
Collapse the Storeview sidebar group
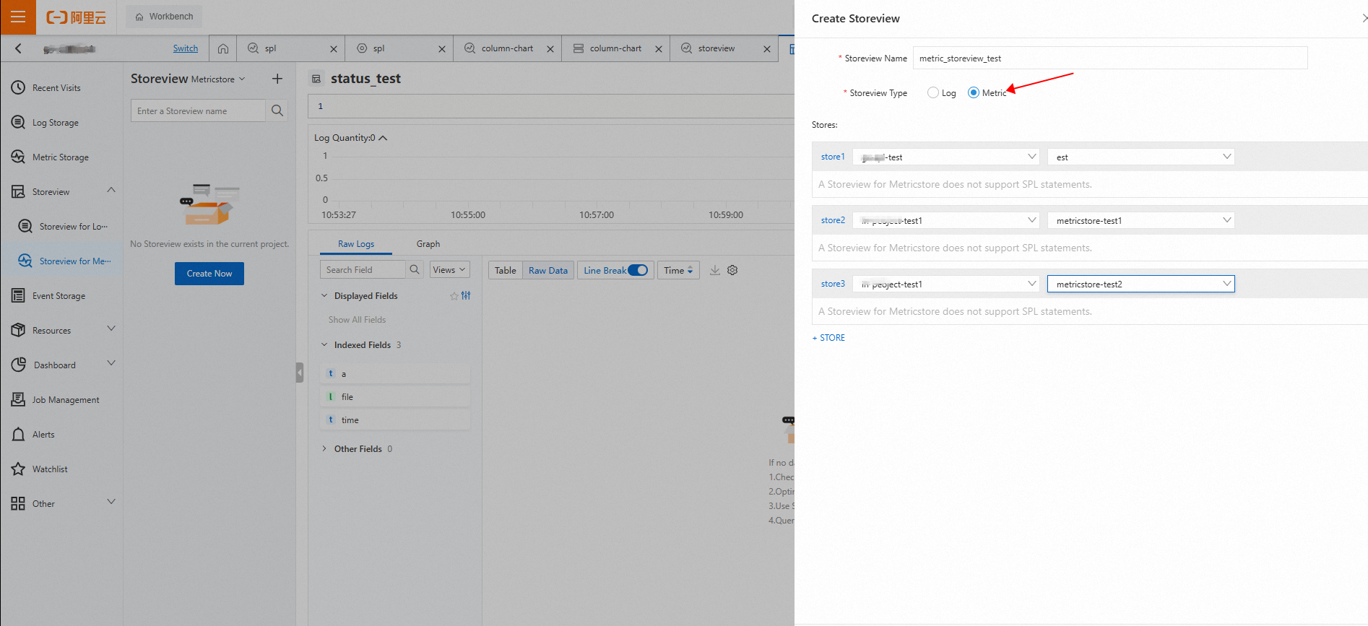(x=111, y=190)
